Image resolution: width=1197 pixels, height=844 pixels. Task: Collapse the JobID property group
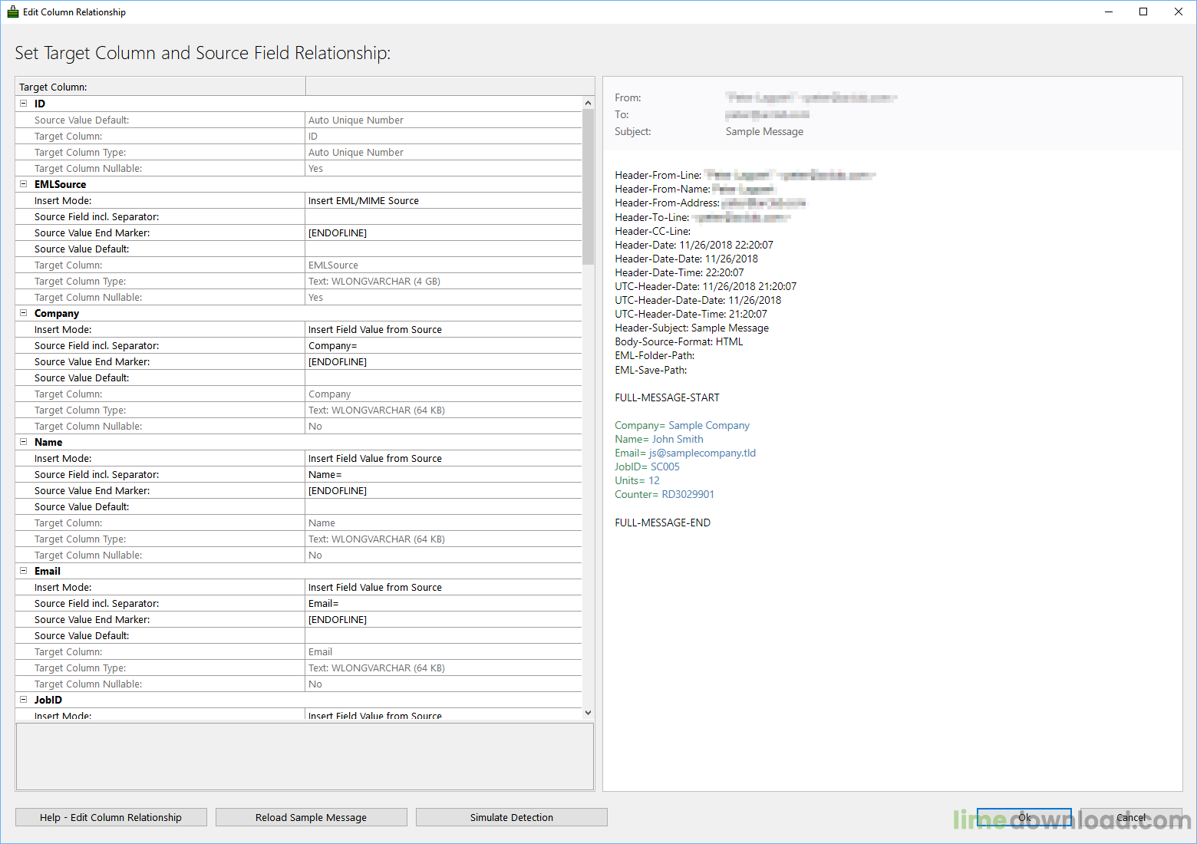pos(23,700)
